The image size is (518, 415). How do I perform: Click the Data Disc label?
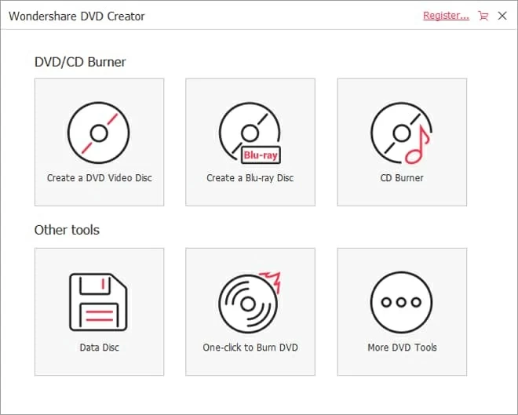click(x=99, y=348)
